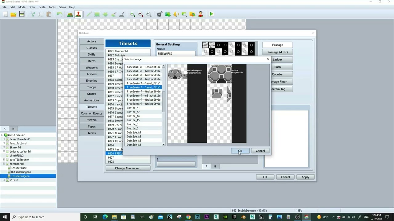Select Outside_A3 in image list
394x221 pixels.
[143, 141]
